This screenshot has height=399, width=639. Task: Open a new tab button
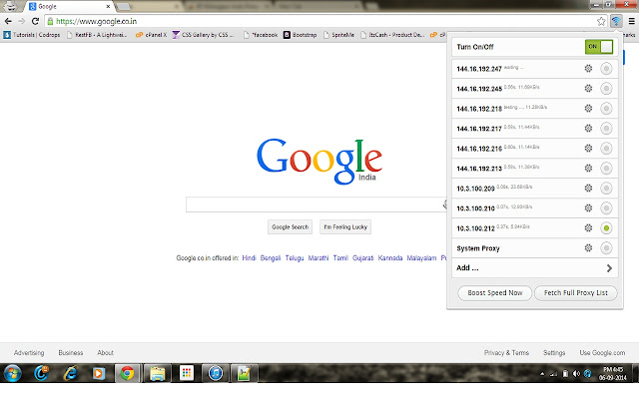[124, 7]
